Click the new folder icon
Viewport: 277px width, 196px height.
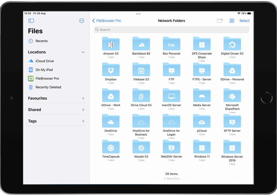tap(220, 21)
